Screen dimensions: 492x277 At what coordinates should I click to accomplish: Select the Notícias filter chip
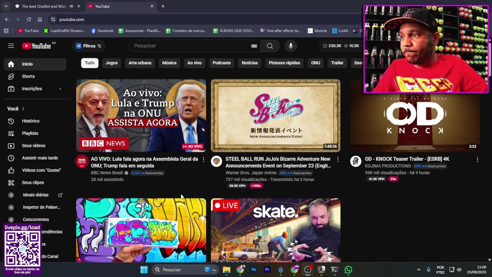tap(249, 63)
